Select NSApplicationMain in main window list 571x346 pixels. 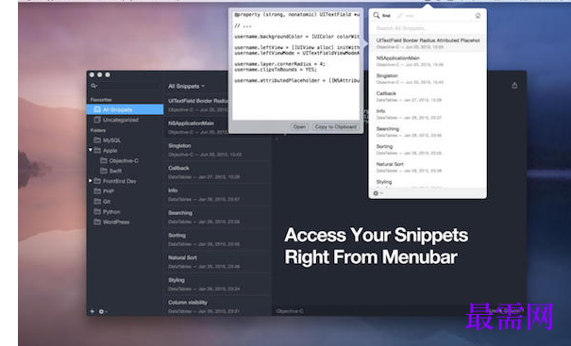click(196, 127)
